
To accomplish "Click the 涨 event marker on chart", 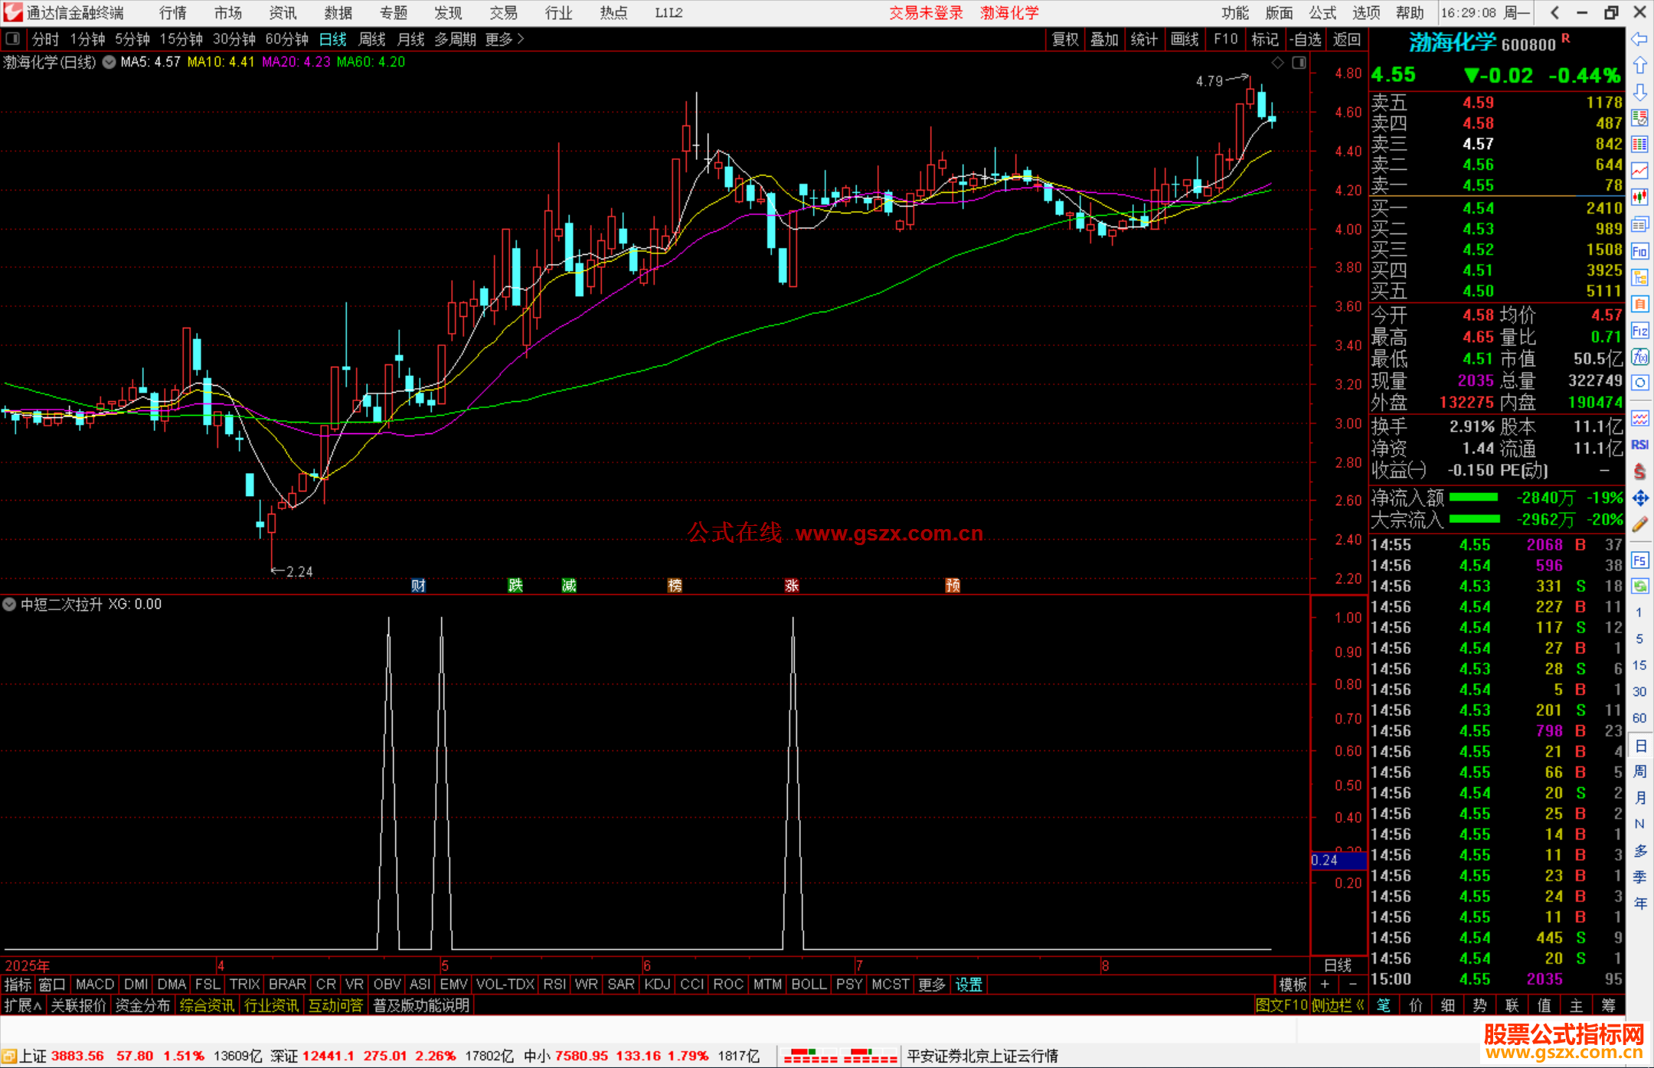I will tap(792, 586).
